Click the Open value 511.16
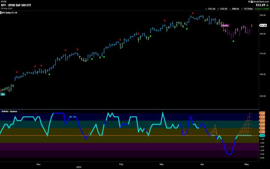 212,9
